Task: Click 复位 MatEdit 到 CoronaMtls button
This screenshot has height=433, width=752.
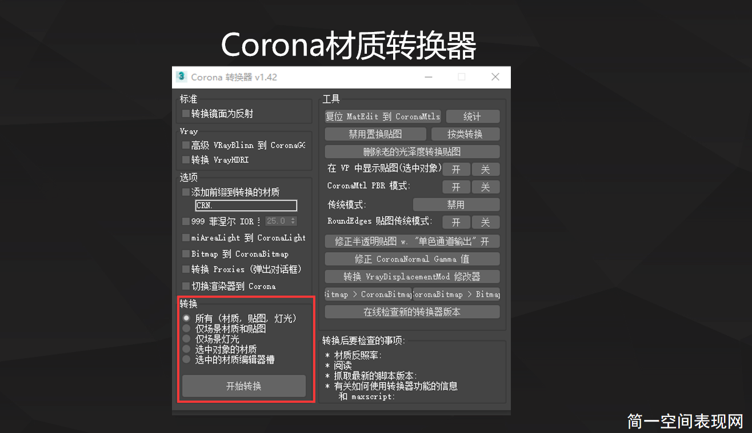Action: pos(383,117)
